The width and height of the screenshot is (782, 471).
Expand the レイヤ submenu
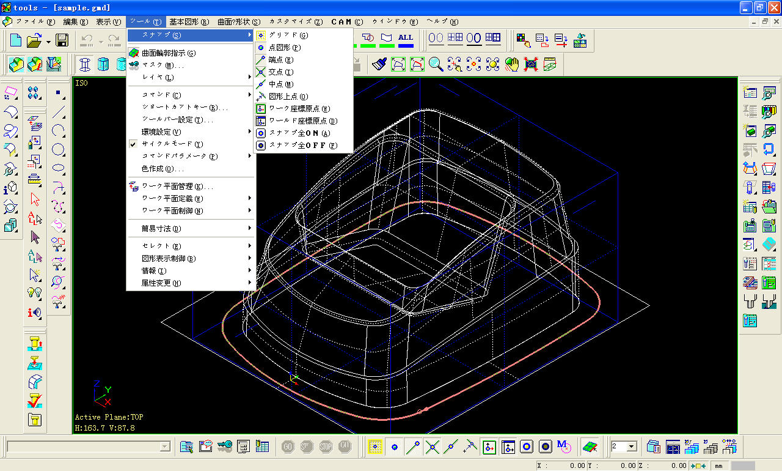click(191, 77)
